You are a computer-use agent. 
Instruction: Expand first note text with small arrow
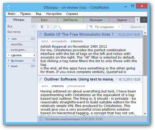tap(140, 72)
